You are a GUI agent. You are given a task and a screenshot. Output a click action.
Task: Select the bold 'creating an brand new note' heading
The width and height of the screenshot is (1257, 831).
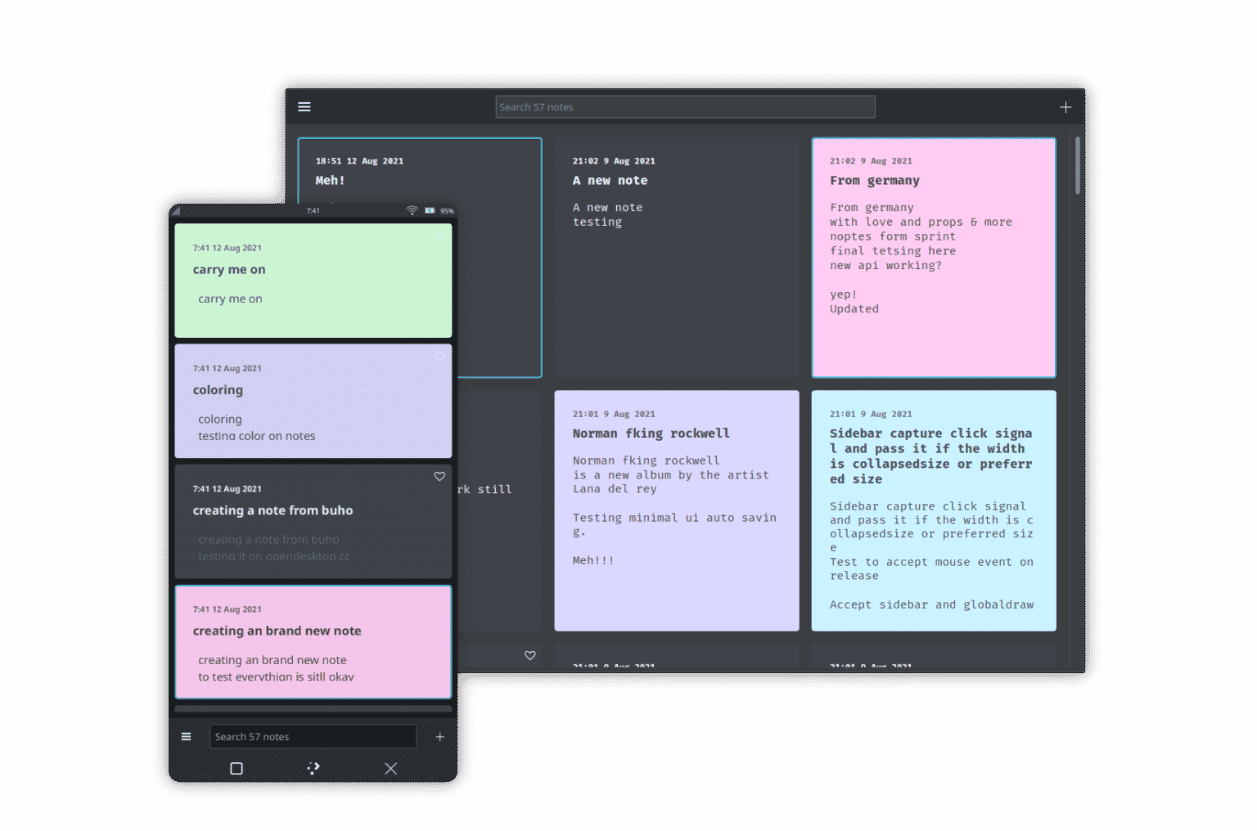point(277,631)
